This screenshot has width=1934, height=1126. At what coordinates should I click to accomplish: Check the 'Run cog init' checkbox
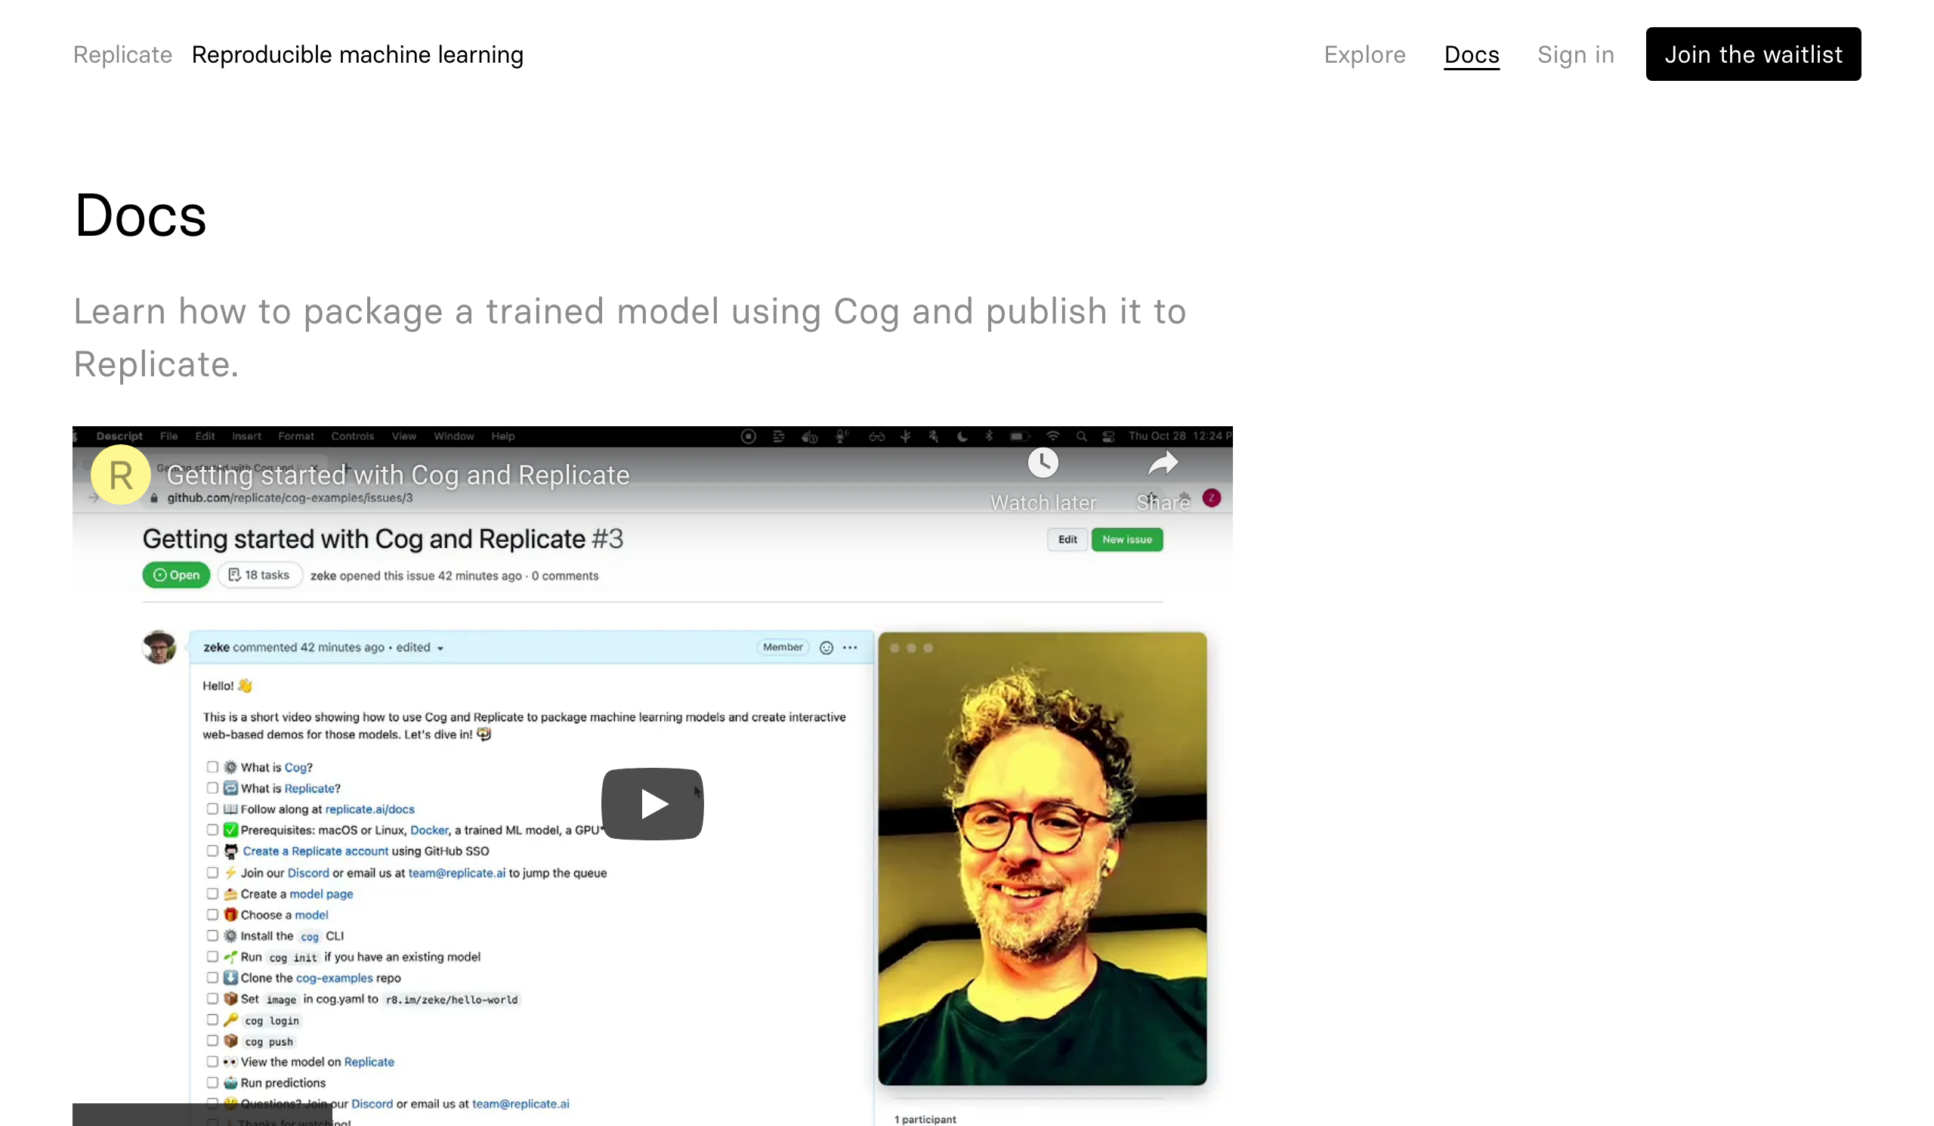[x=212, y=957]
